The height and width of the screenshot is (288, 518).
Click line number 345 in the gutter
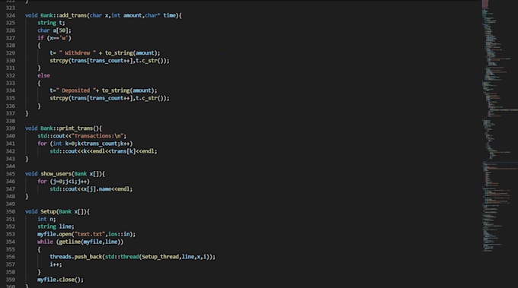[11, 174]
